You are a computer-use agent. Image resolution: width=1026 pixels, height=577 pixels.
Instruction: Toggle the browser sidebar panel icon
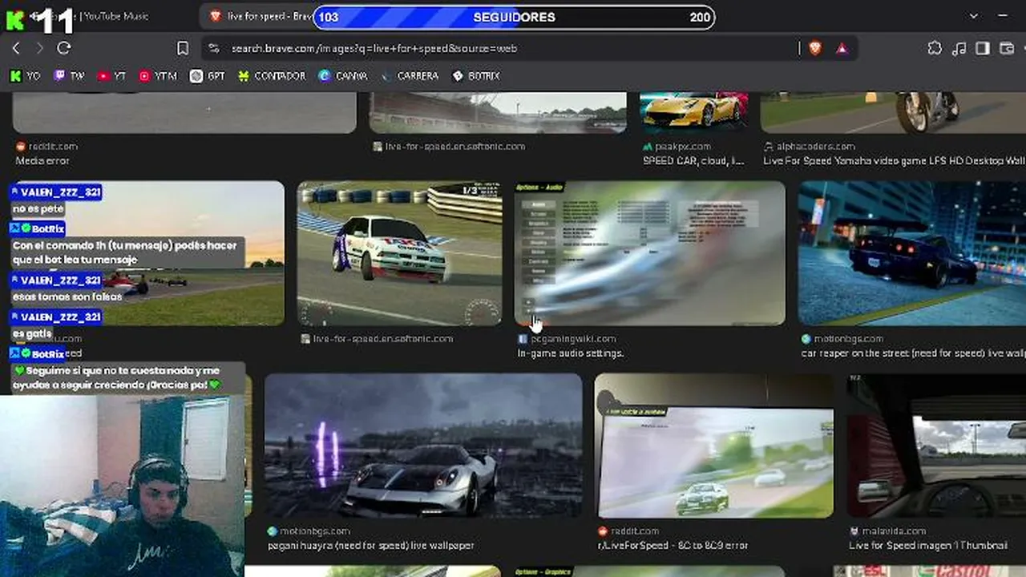(x=983, y=48)
